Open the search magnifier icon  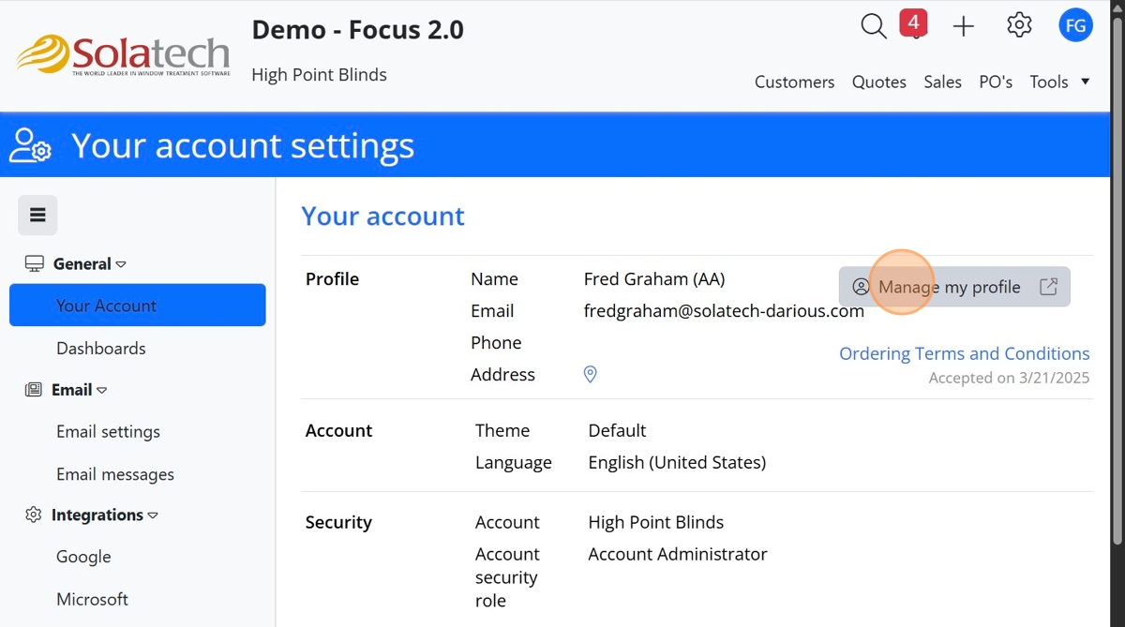[x=874, y=26]
